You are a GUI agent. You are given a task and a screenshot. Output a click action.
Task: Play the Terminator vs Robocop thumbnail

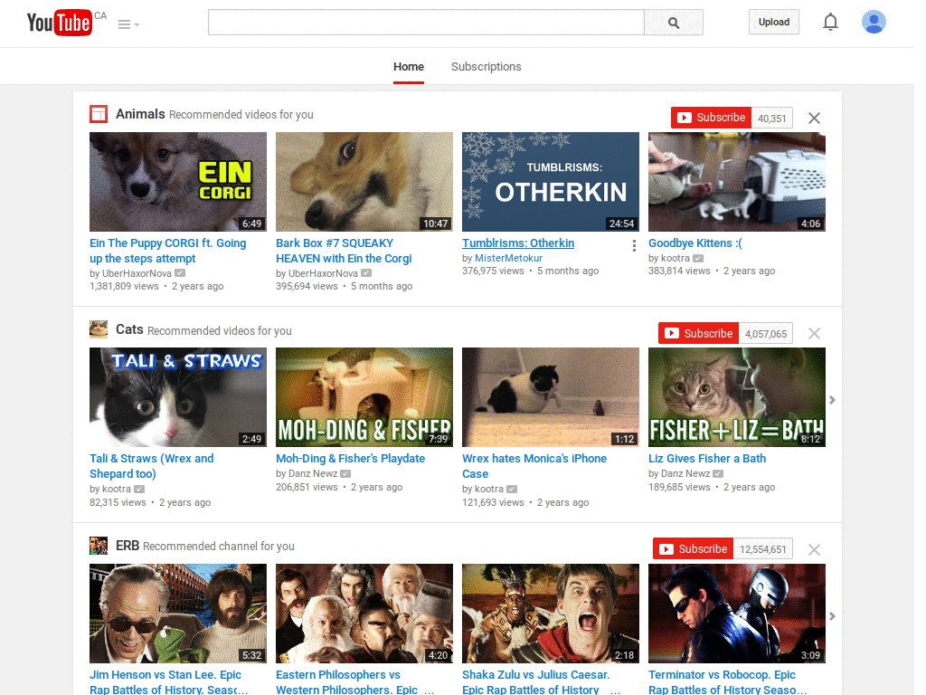point(737,614)
